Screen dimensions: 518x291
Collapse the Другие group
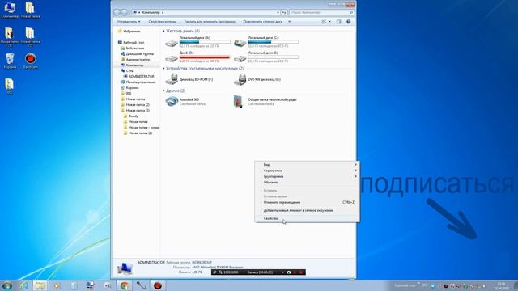[x=163, y=91]
